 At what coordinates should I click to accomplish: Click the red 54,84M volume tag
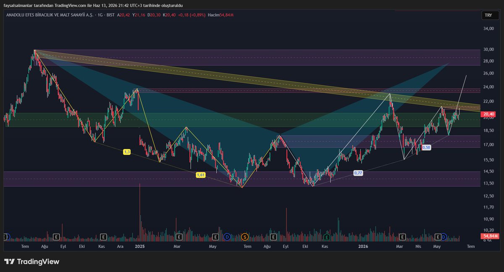[x=489, y=236]
